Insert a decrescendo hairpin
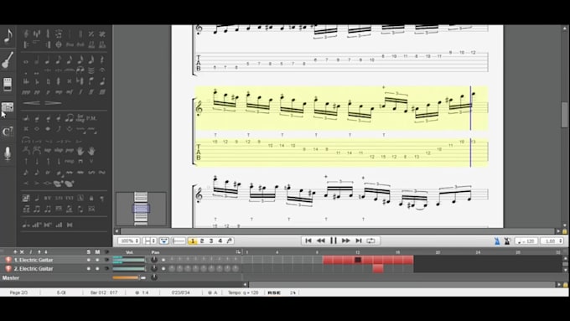The image size is (570, 321). pos(53,103)
